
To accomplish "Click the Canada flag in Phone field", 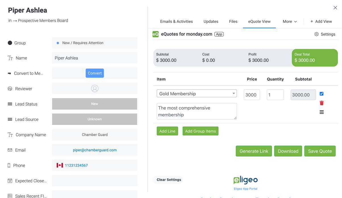I will tap(60, 165).
